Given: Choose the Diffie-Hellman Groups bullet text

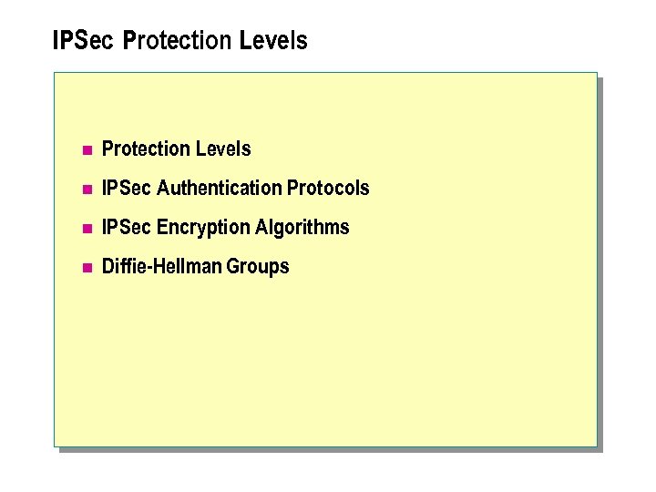Looking at the screenshot, I should 195,267.
